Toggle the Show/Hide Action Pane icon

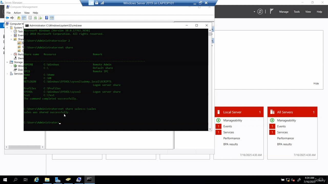click(x=52, y=18)
